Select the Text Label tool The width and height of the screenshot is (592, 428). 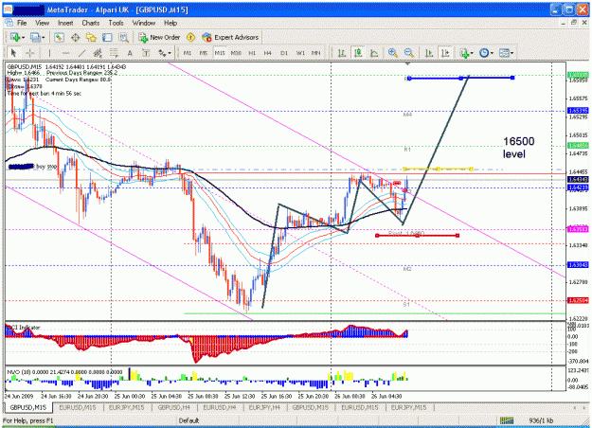[x=146, y=53]
